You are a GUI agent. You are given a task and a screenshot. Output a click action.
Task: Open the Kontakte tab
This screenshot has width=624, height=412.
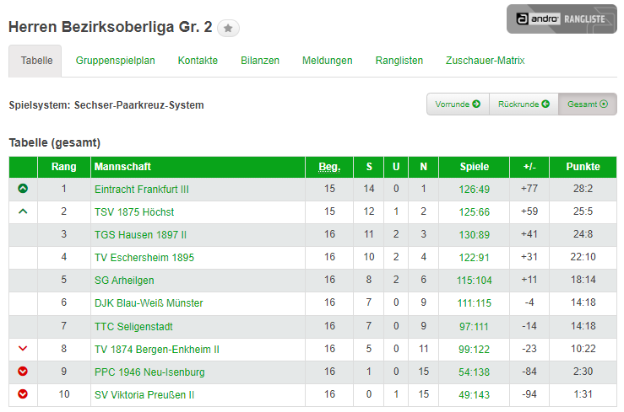pos(198,61)
